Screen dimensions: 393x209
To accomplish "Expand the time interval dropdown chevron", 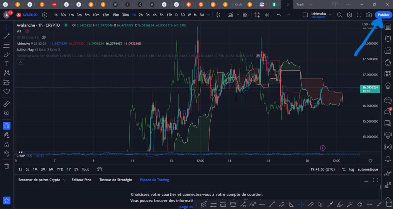I will 208,15.
